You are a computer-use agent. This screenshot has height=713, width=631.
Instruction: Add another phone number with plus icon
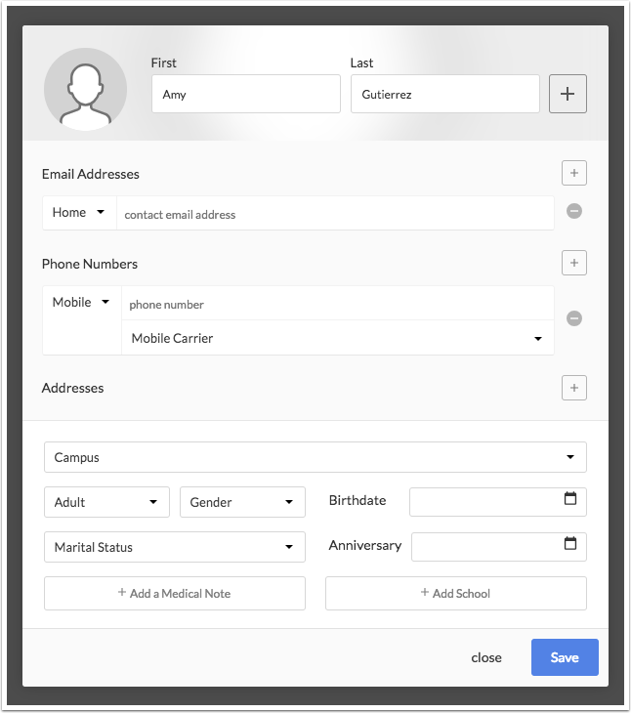coord(573,263)
